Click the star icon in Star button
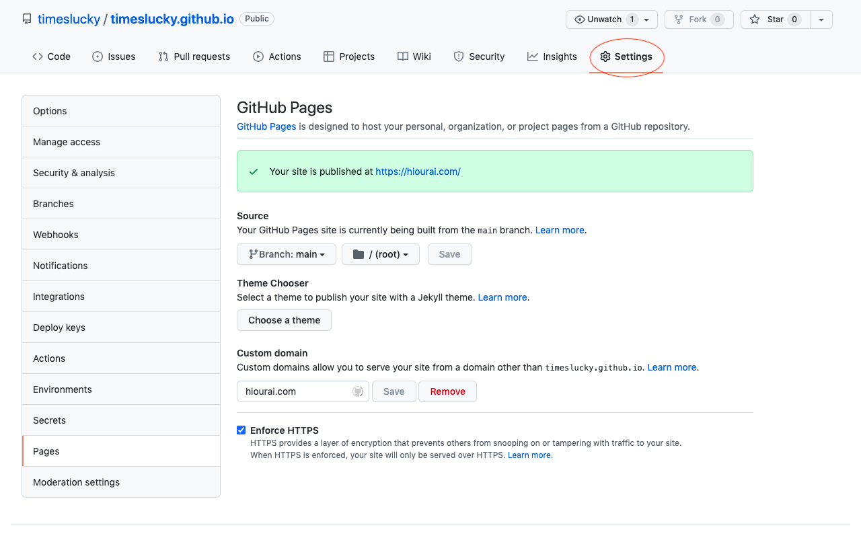 pos(755,20)
